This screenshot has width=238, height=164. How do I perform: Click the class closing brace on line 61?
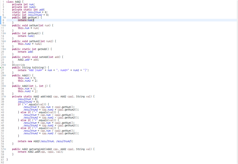click(x=7, y=160)
